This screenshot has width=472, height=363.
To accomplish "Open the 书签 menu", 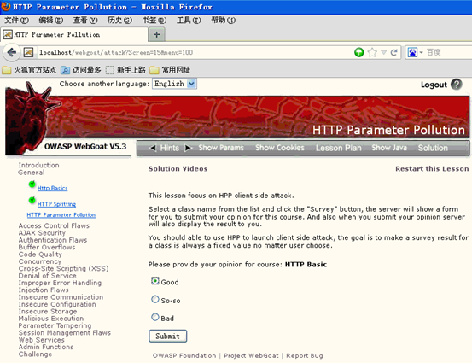I will [154, 20].
